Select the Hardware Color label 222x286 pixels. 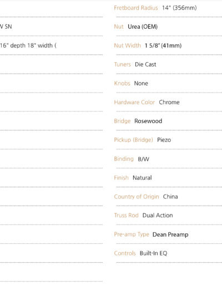tap(134, 102)
